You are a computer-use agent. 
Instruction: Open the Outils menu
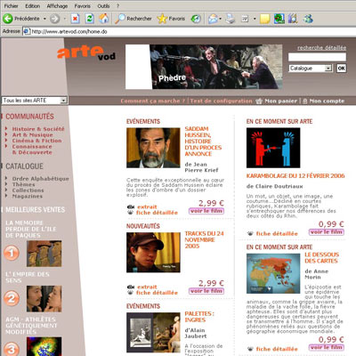coord(103,6)
